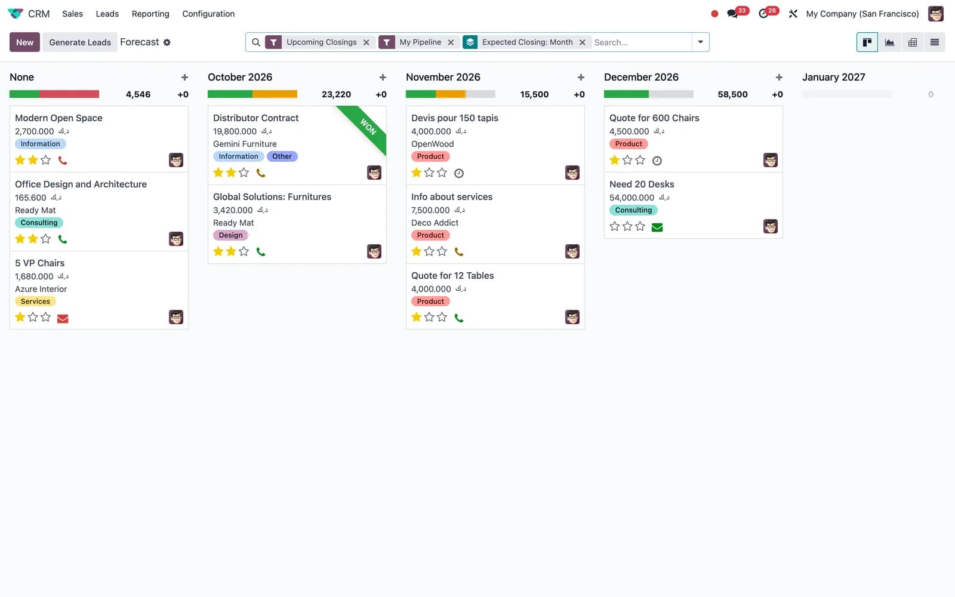The height and width of the screenshot is (597, 955).
Task: Focus the Search input field
Action: point(642,42)
